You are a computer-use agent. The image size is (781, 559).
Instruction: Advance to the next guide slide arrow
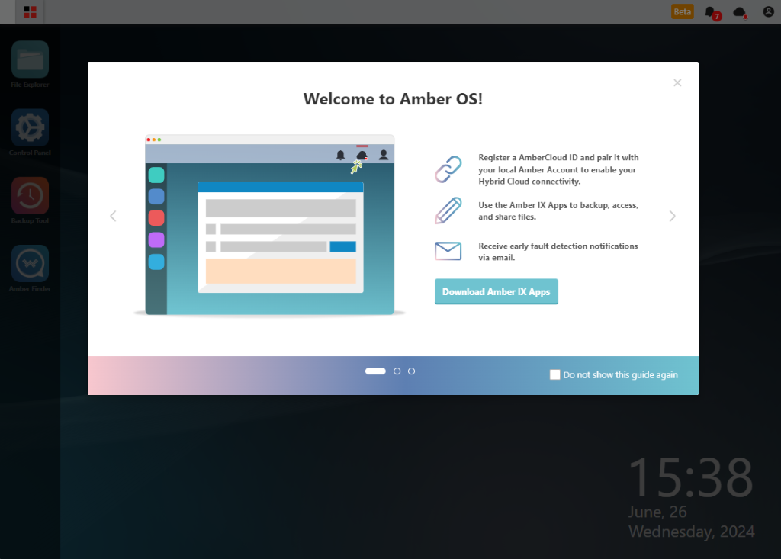pos(673,216)
